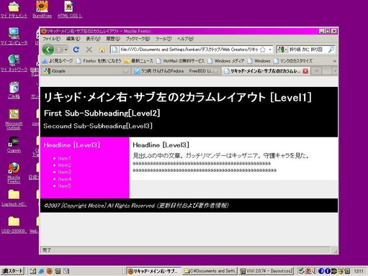Open the ヘルプ(H) menu
368x276 pixels.
185,39
